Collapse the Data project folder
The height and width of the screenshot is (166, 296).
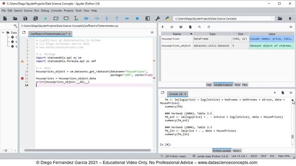click(x=3, y=33)
